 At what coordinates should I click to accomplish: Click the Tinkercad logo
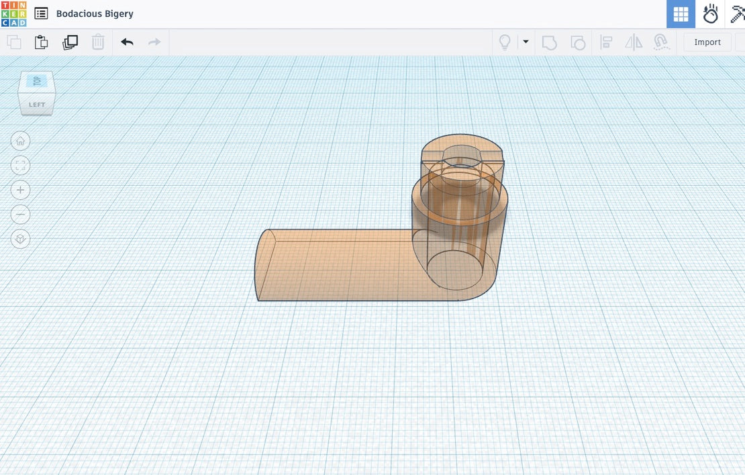point(13,13)
